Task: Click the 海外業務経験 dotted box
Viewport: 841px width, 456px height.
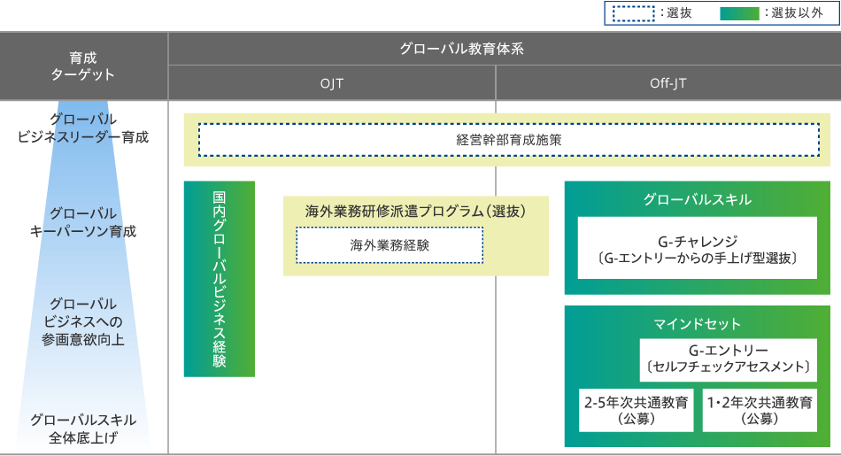Action: pyautogui.click(x=390, y=245)
